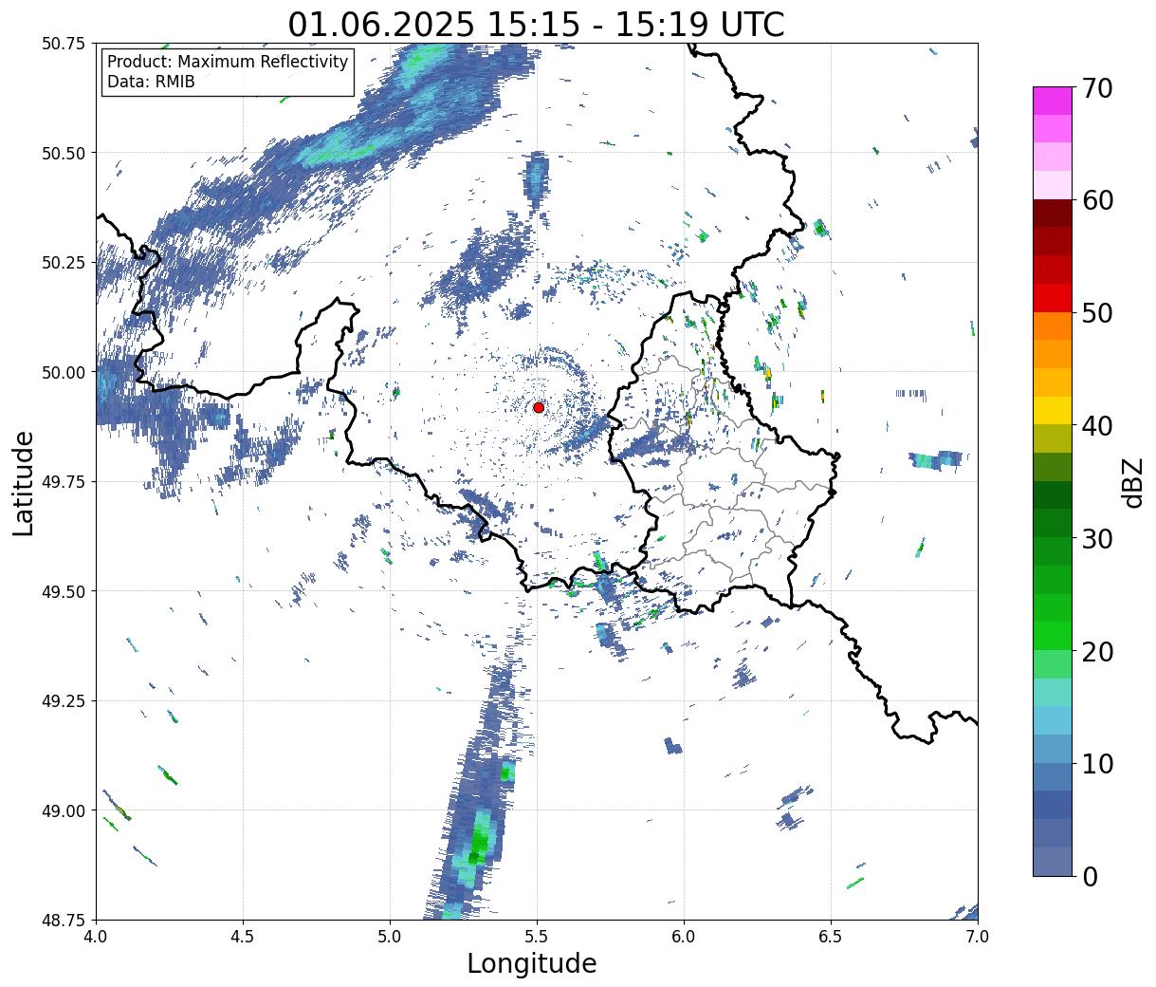
Task: Click the colorbar tick label 60
Action: coord(1097,200)
